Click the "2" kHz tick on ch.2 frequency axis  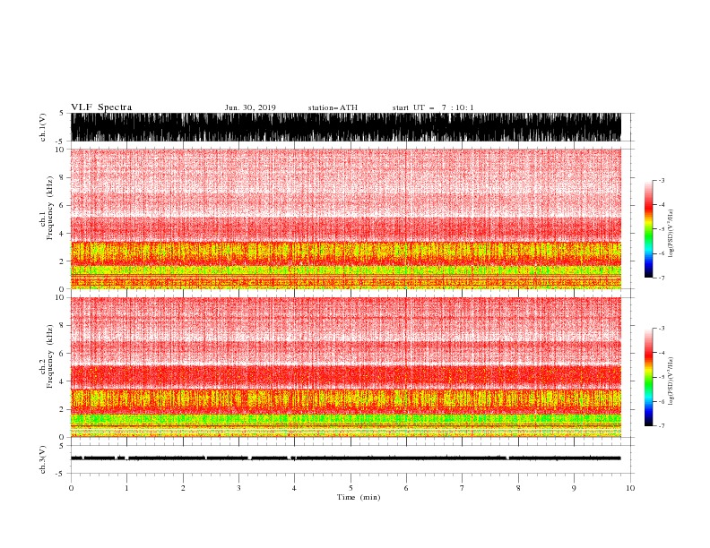(x=62, y=409)
